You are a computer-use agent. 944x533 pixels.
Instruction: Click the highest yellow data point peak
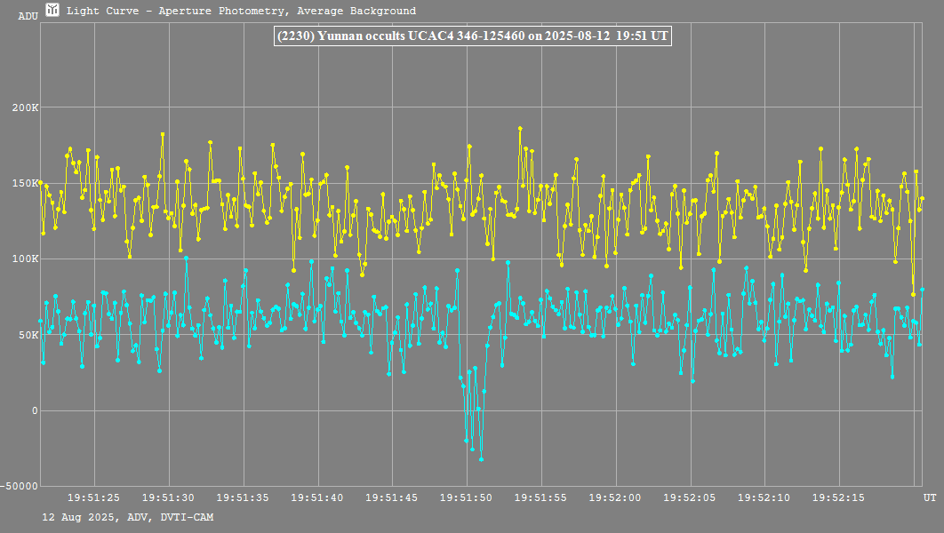pyautogui.click(x=520, y=128)
